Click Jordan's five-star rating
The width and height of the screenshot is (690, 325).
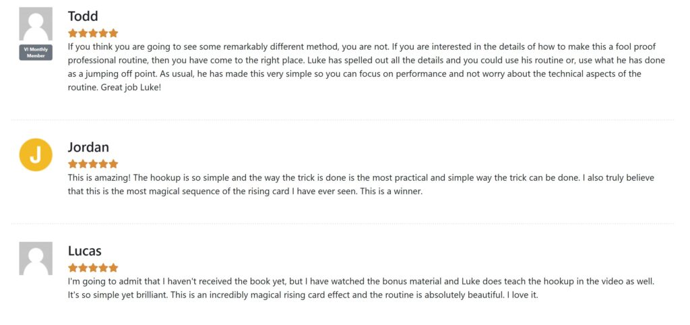point(93,164)
